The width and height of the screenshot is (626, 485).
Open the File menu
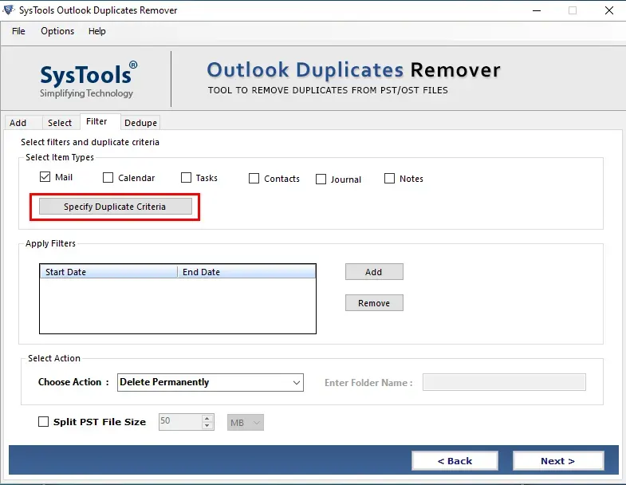click(18, 31)
